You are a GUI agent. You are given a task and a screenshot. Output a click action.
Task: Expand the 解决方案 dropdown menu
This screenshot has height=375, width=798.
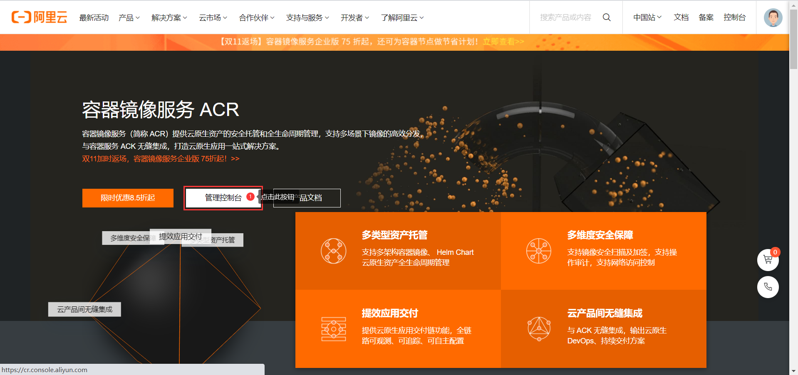pos(169,17)
